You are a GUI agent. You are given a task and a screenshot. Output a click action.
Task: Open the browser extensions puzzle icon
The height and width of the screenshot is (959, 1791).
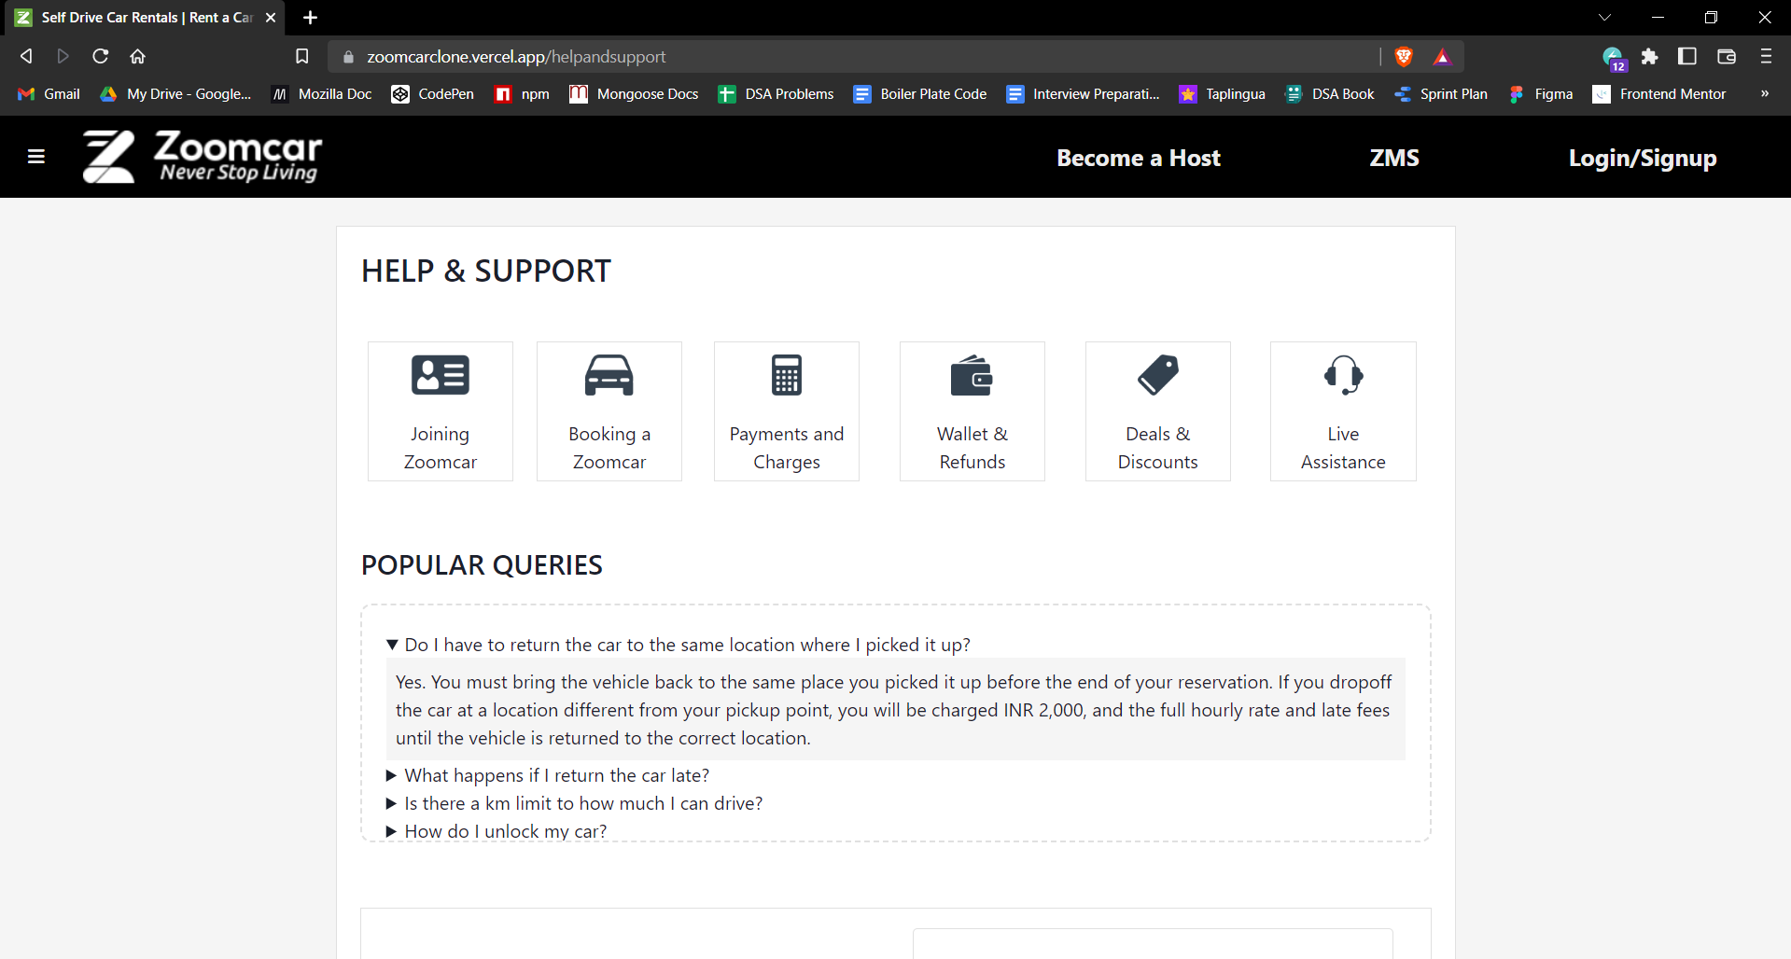pos(1649,56)
